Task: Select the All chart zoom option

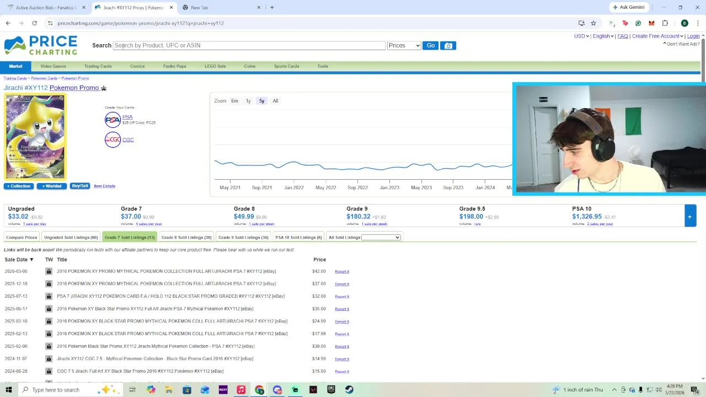Action: click(x=275, y=101)
